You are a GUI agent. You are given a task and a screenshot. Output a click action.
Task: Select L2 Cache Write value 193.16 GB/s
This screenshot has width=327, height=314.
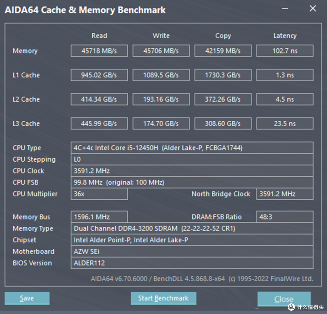coord(161,99)
